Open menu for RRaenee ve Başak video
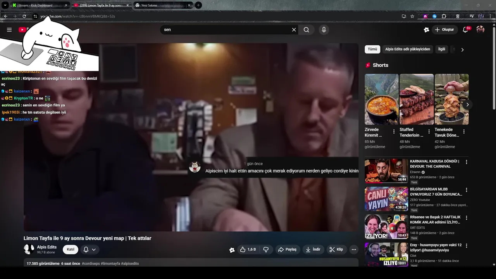 (x=467, y=218)
